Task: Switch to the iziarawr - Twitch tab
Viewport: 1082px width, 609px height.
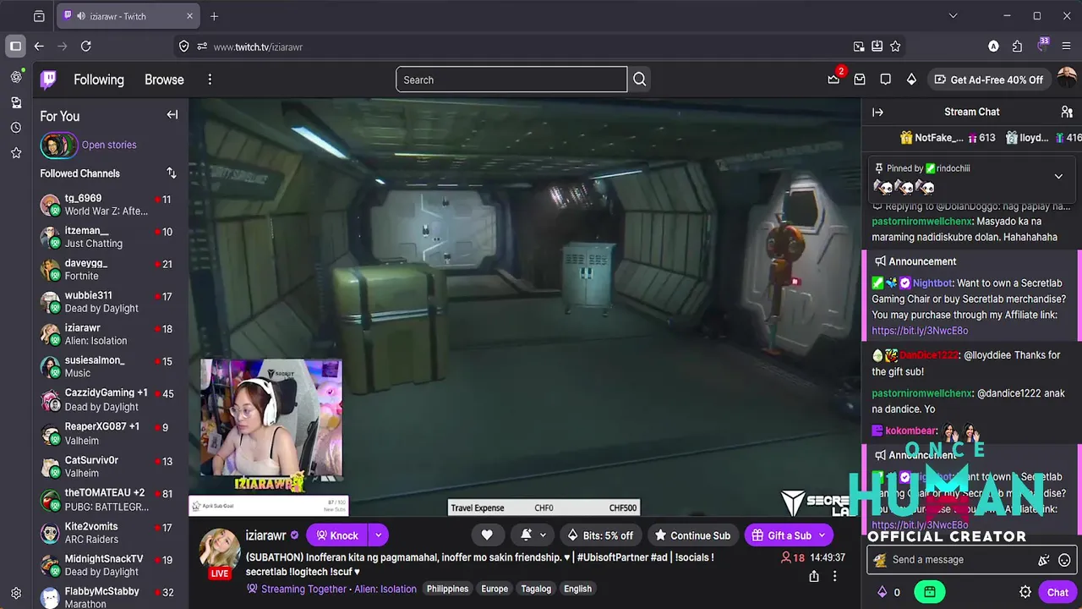Action: click(128, 16)
